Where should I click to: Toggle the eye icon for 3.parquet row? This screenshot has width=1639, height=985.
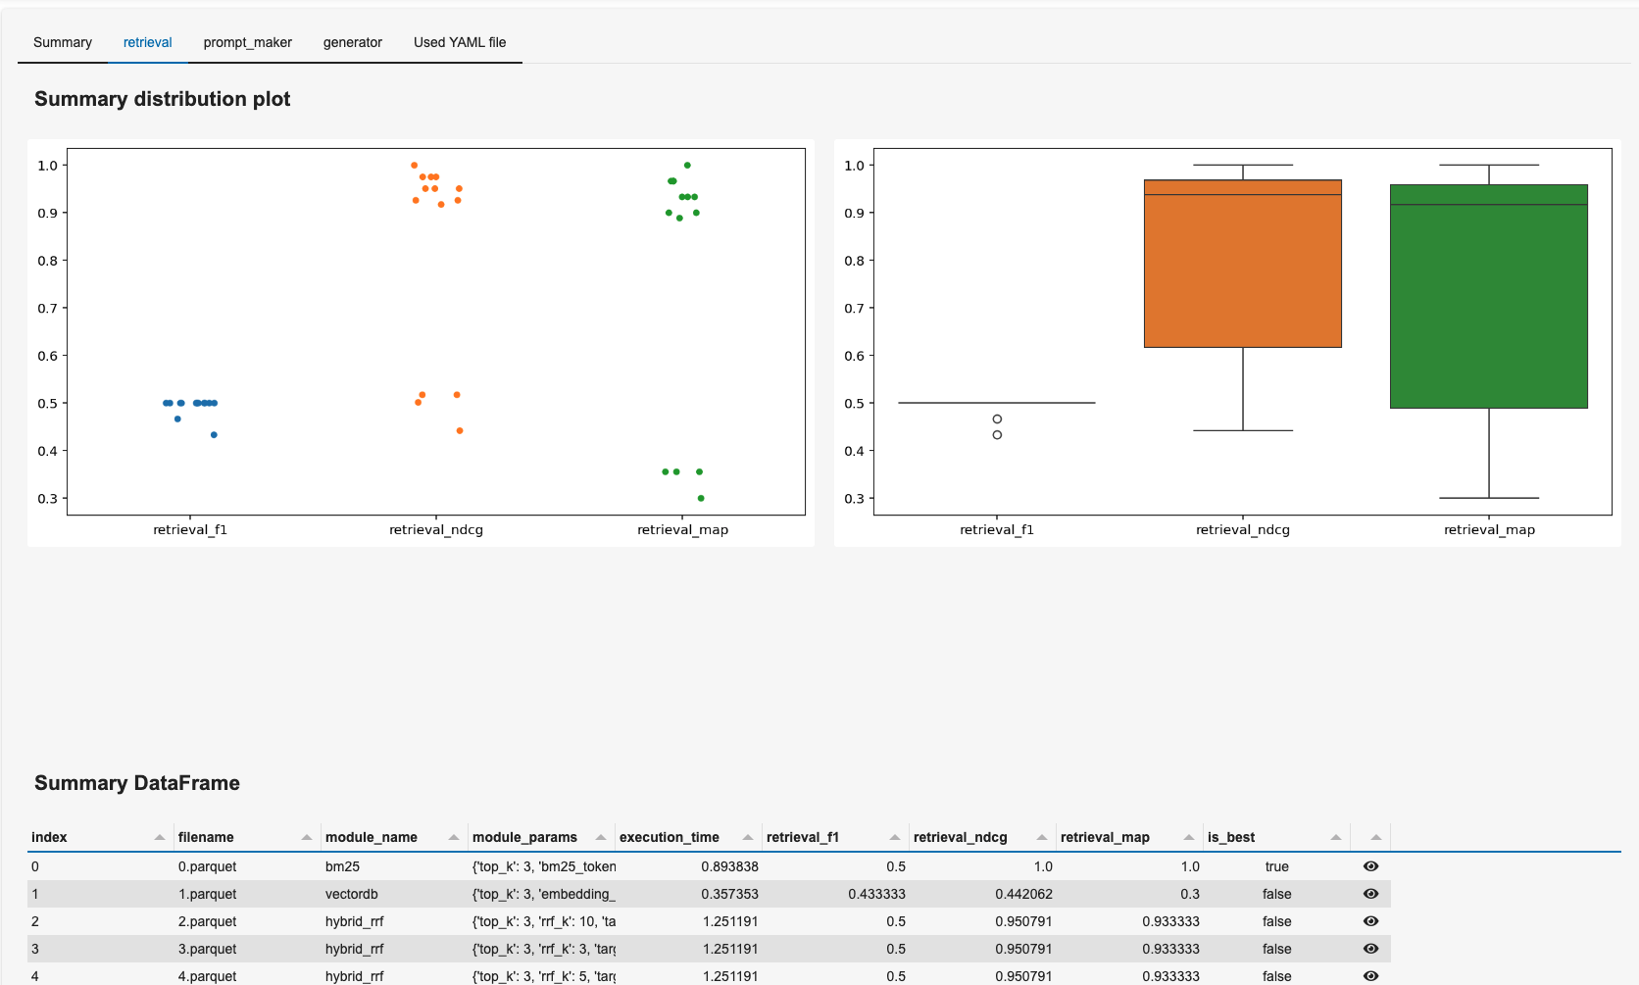pos(1369,949)
